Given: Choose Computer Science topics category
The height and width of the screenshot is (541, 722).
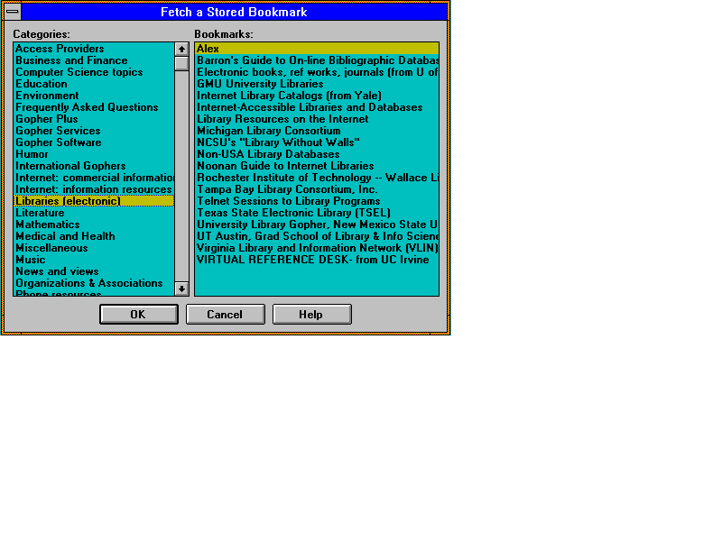Looking at the screenshot, I should (94, 72).
